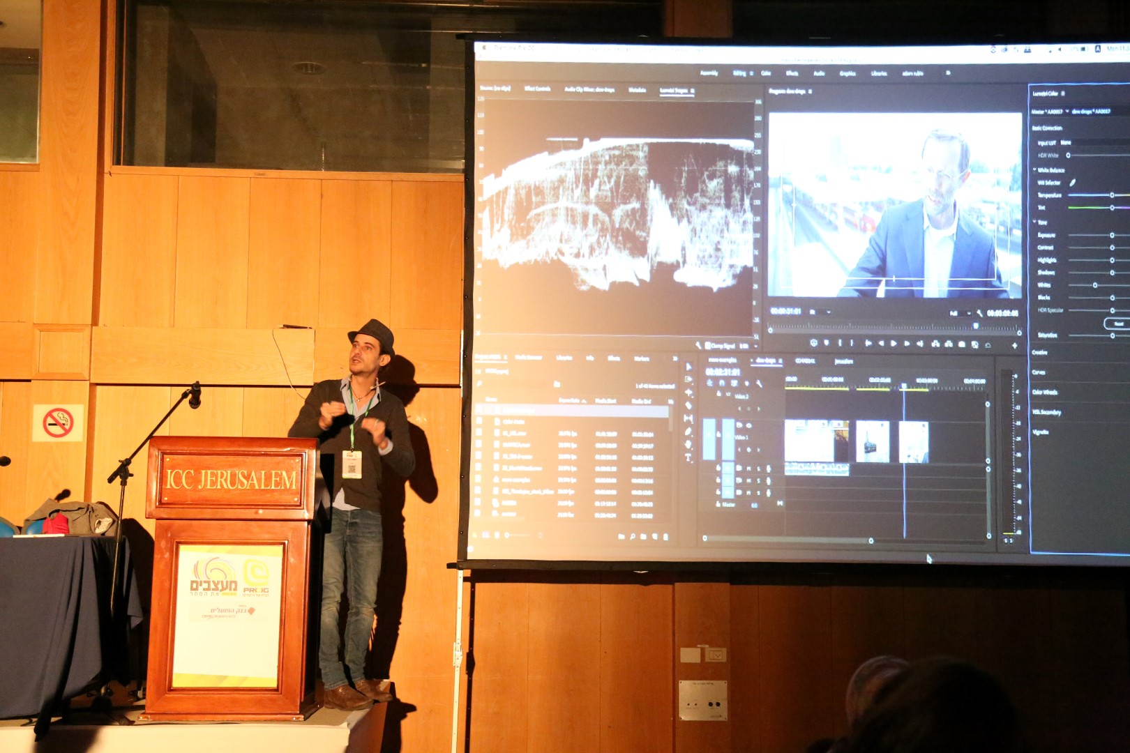Click the New Bin icon in Project panel
Viewport: 1130px width, 753px height.
643,536
